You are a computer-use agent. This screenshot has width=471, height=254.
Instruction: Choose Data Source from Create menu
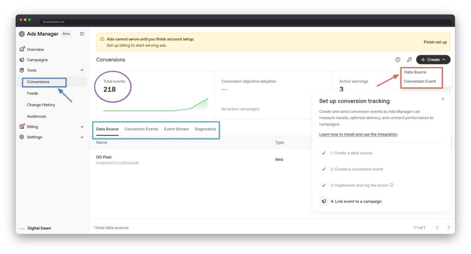click(415, 72)
